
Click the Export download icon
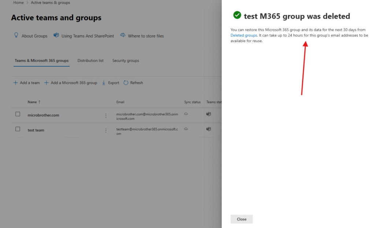click(x=104, y=83)
